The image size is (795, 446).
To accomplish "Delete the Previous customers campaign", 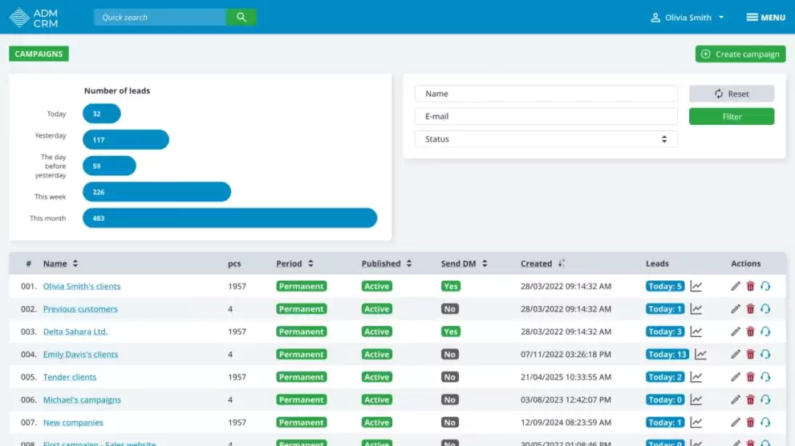I will click(x=750, y=309).
